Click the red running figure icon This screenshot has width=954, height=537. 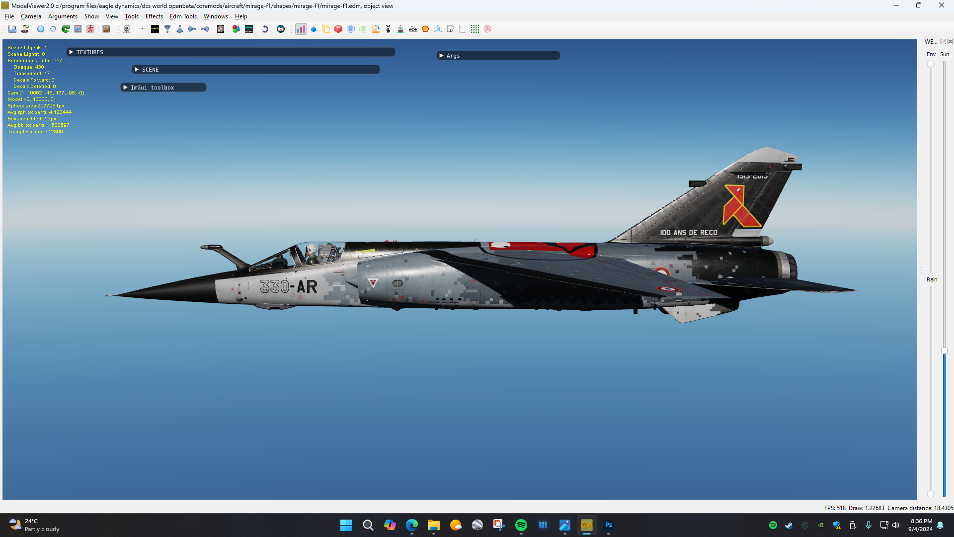[x=90, y=29]
